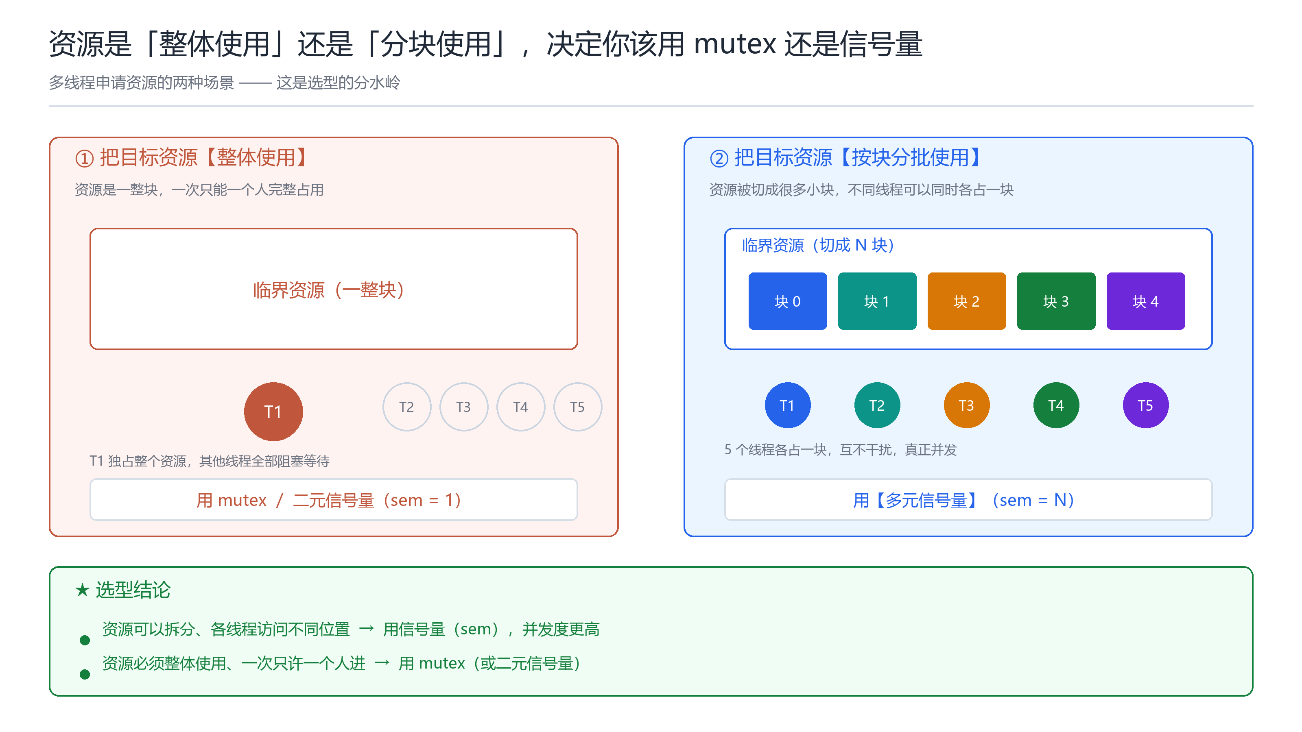The width and height of the screenshot is (1302, 732).
Task: Select the purple T5 thread circle
Action: point(1145,405)
